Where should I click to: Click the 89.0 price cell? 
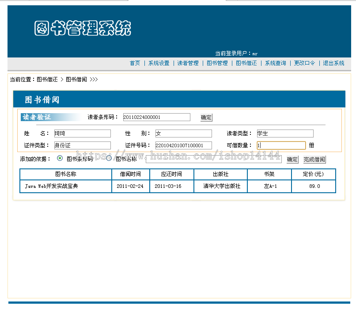click(x=314, y=186)
